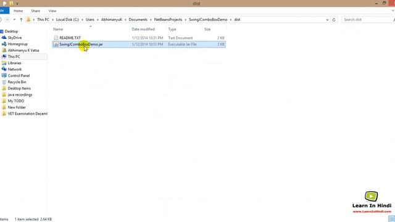Open quick access toolbar customize arrow
395x222 pixels.
[17, 4]
